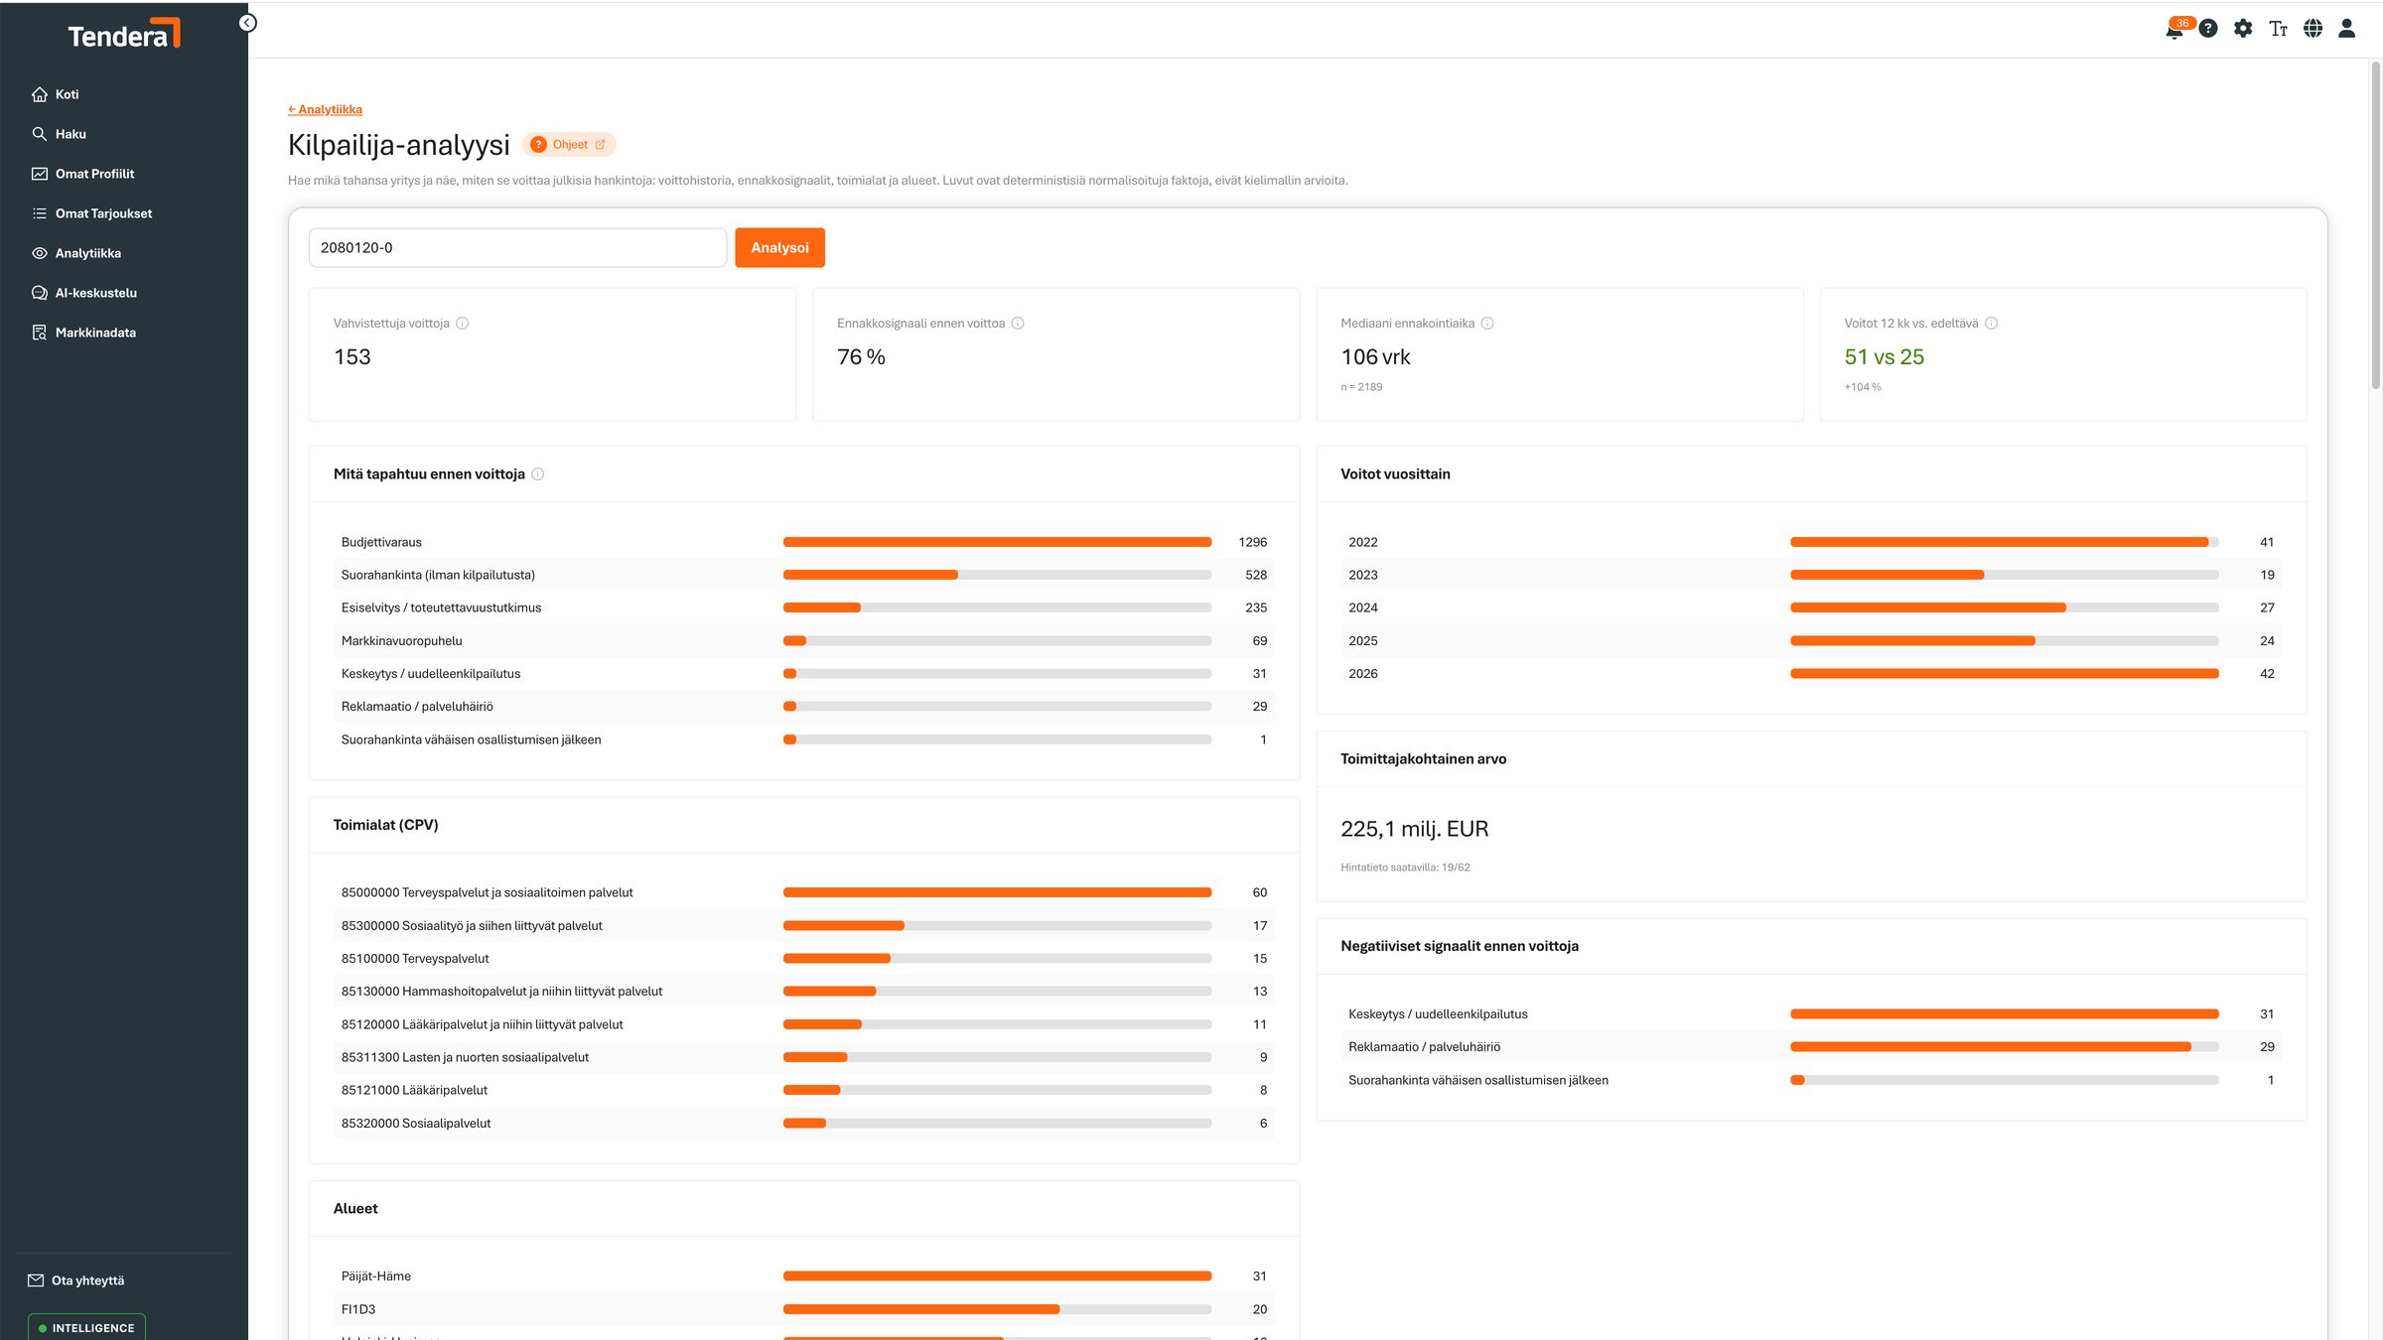Show info for Mediaani ennakointiaika

[1487, 324]
